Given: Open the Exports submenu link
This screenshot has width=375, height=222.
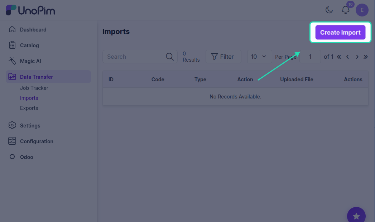Looking at the screenshot, I should 29,108.
